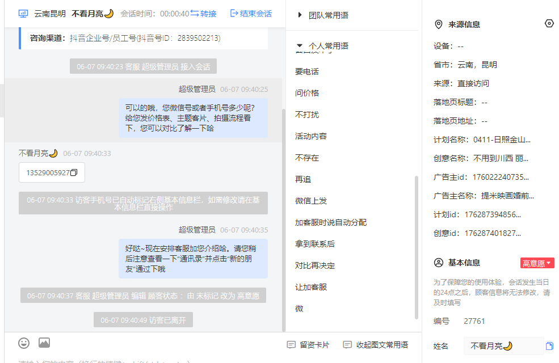Select the 拿到联系后 quick phrase
The height and width of the screenshot is (363, 559).
pyautogui.click(x=315, y=244)
